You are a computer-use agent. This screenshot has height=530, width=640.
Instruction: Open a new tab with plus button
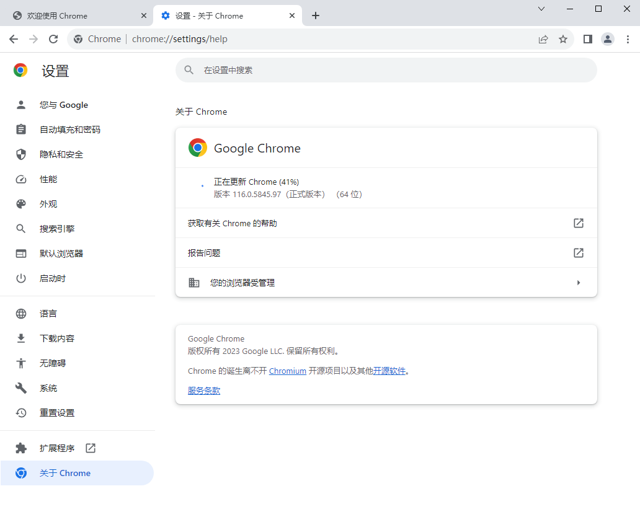(x=316, y=15)
